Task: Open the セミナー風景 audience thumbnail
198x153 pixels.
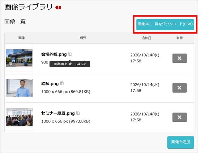Action: point(19,117)
